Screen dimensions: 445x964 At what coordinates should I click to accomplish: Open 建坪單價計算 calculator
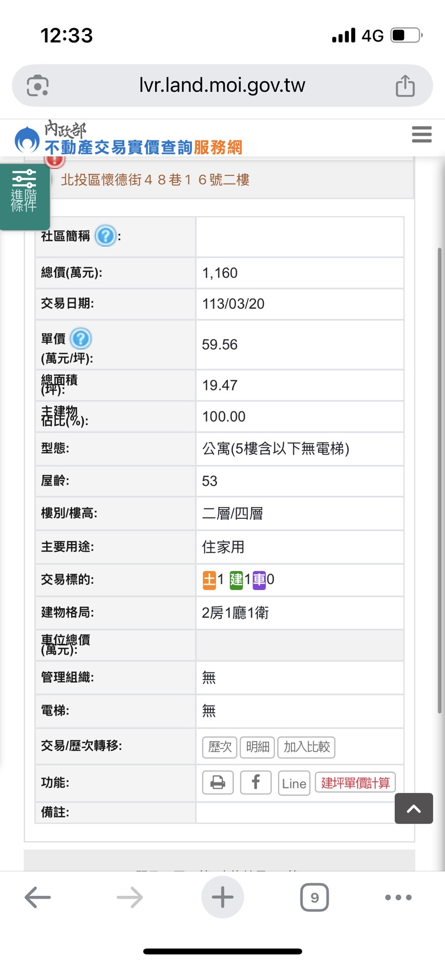355,783
